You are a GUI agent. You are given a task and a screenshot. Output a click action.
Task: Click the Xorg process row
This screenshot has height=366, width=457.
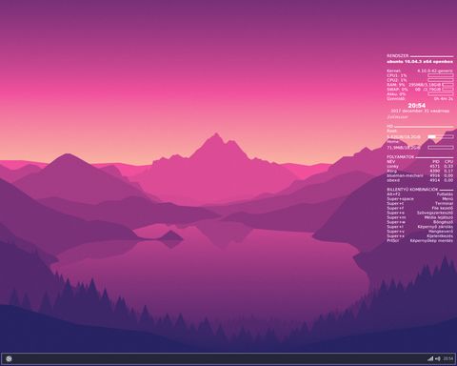click(420, 171)
